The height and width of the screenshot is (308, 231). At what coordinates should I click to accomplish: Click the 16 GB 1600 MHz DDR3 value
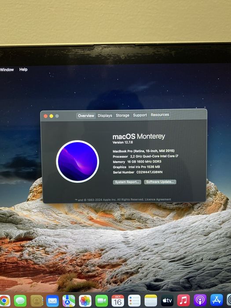(x=144, y=161)
